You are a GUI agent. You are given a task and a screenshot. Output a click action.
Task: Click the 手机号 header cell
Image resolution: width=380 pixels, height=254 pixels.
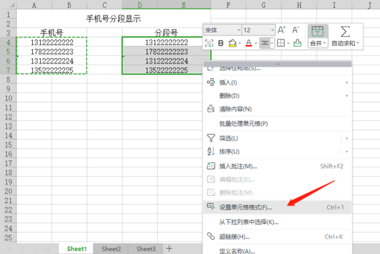[x=52, y=33]
